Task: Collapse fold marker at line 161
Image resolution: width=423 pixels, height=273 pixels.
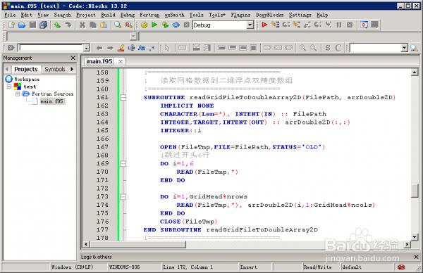Action: (x=123, y=98)
